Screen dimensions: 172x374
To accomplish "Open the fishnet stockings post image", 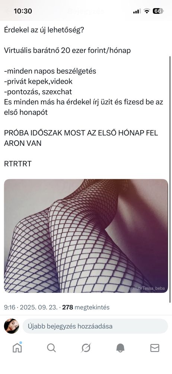I will (x=86, y=236).
